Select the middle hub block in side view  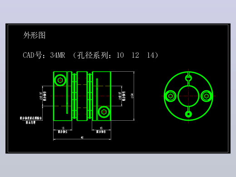(82, 96)
